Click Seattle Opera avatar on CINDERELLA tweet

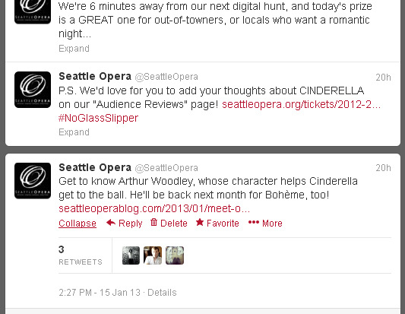pos(33,90)
